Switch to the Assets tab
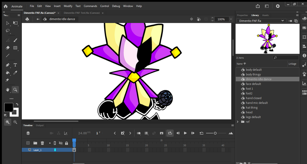 coord(265,15)
